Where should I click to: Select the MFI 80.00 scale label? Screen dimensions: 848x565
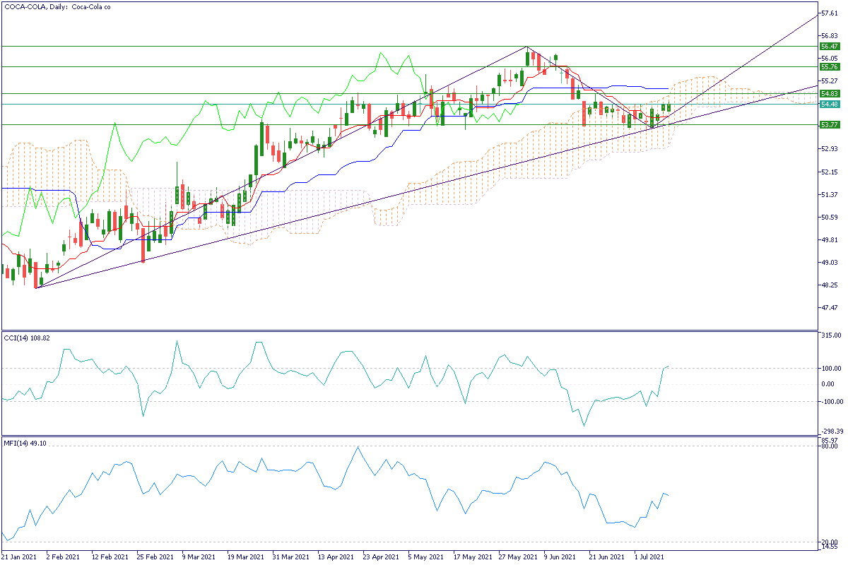click(x=830, y=446)
